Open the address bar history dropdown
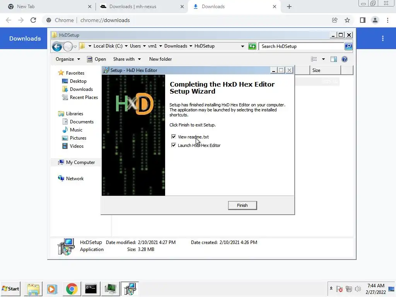The width and height of the screenshot is (396, 297). (x=242, y=46)
